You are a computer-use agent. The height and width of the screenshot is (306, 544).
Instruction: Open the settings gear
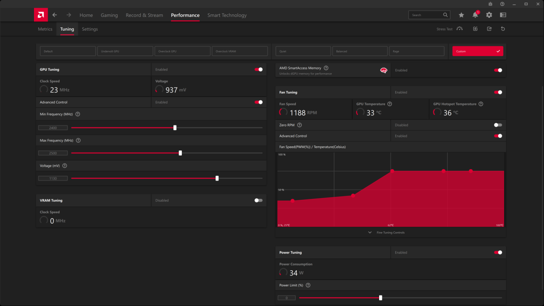coord(489,15)
